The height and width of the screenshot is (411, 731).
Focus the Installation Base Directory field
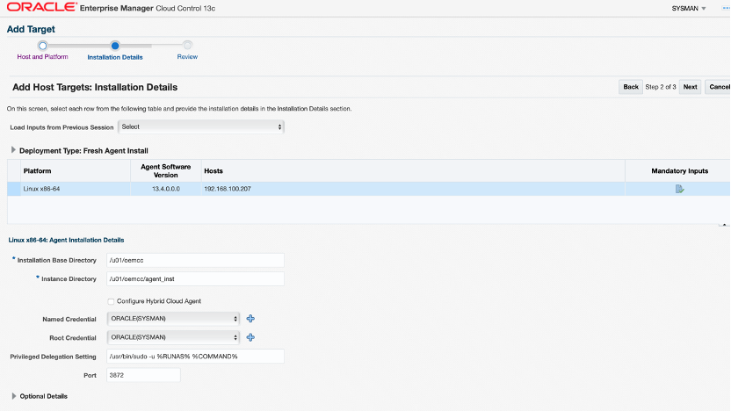click(x=195, y=260)
